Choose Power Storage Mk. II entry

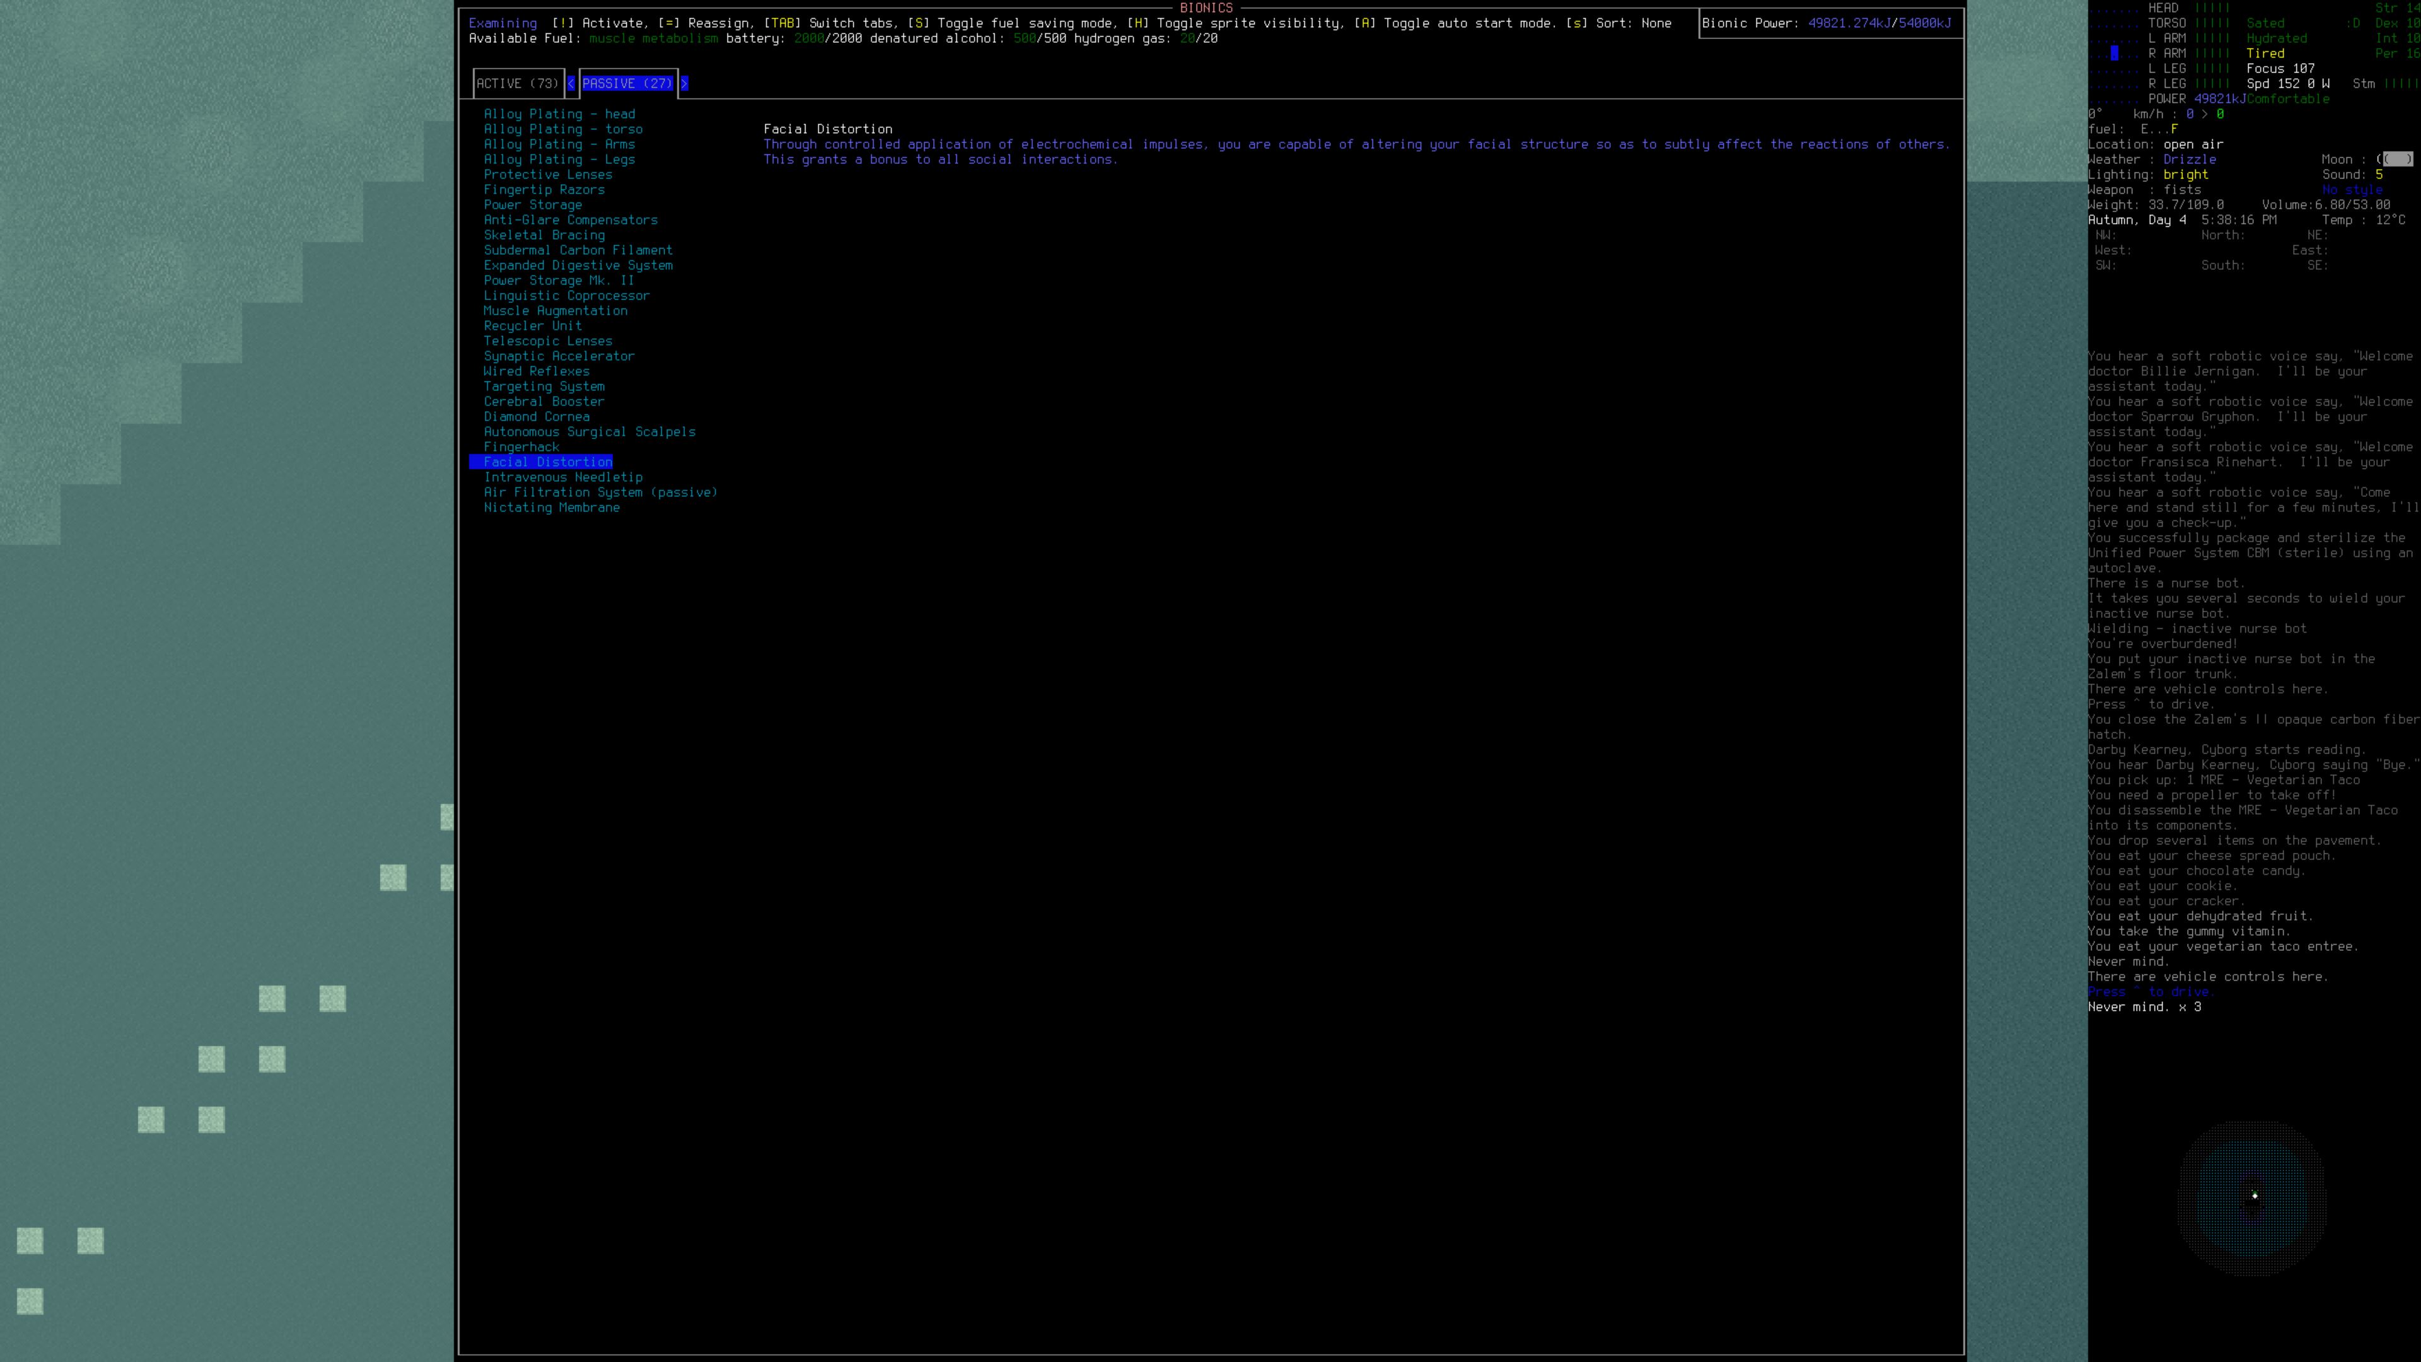(x=558, y=280)
